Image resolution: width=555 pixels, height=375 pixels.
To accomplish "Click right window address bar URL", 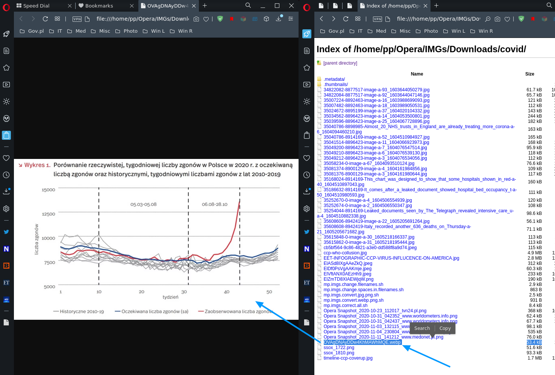I will (438, 19).
